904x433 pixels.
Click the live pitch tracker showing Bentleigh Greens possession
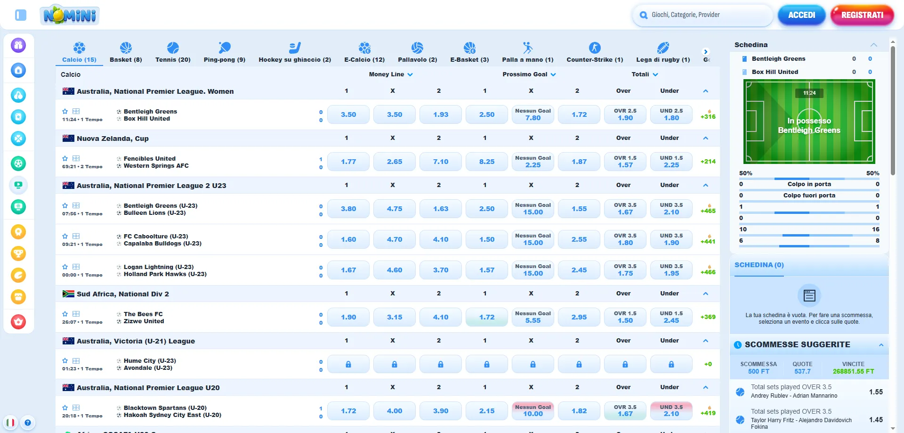point(809,122)
